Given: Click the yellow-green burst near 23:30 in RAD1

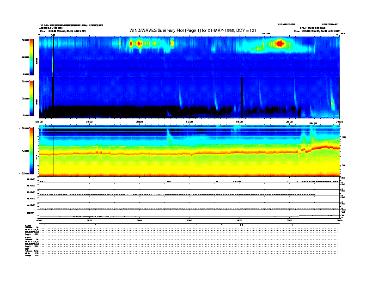Looking at the screenshot, I should [x=333, y=104].
